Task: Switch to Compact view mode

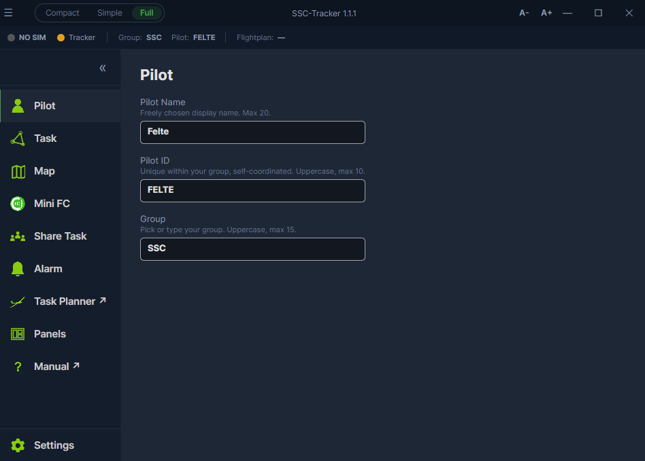Action: click(x=62, y=13)
